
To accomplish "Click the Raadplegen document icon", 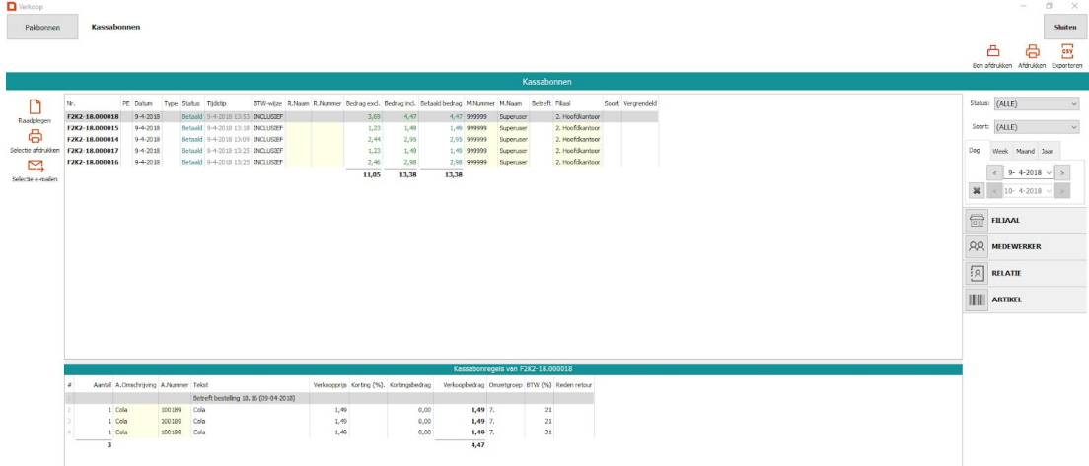I will point(35,107).
